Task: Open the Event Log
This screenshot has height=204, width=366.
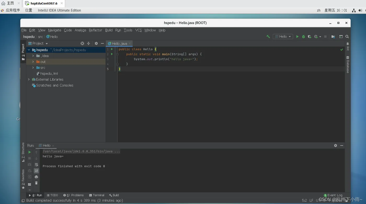Action: 333,195
